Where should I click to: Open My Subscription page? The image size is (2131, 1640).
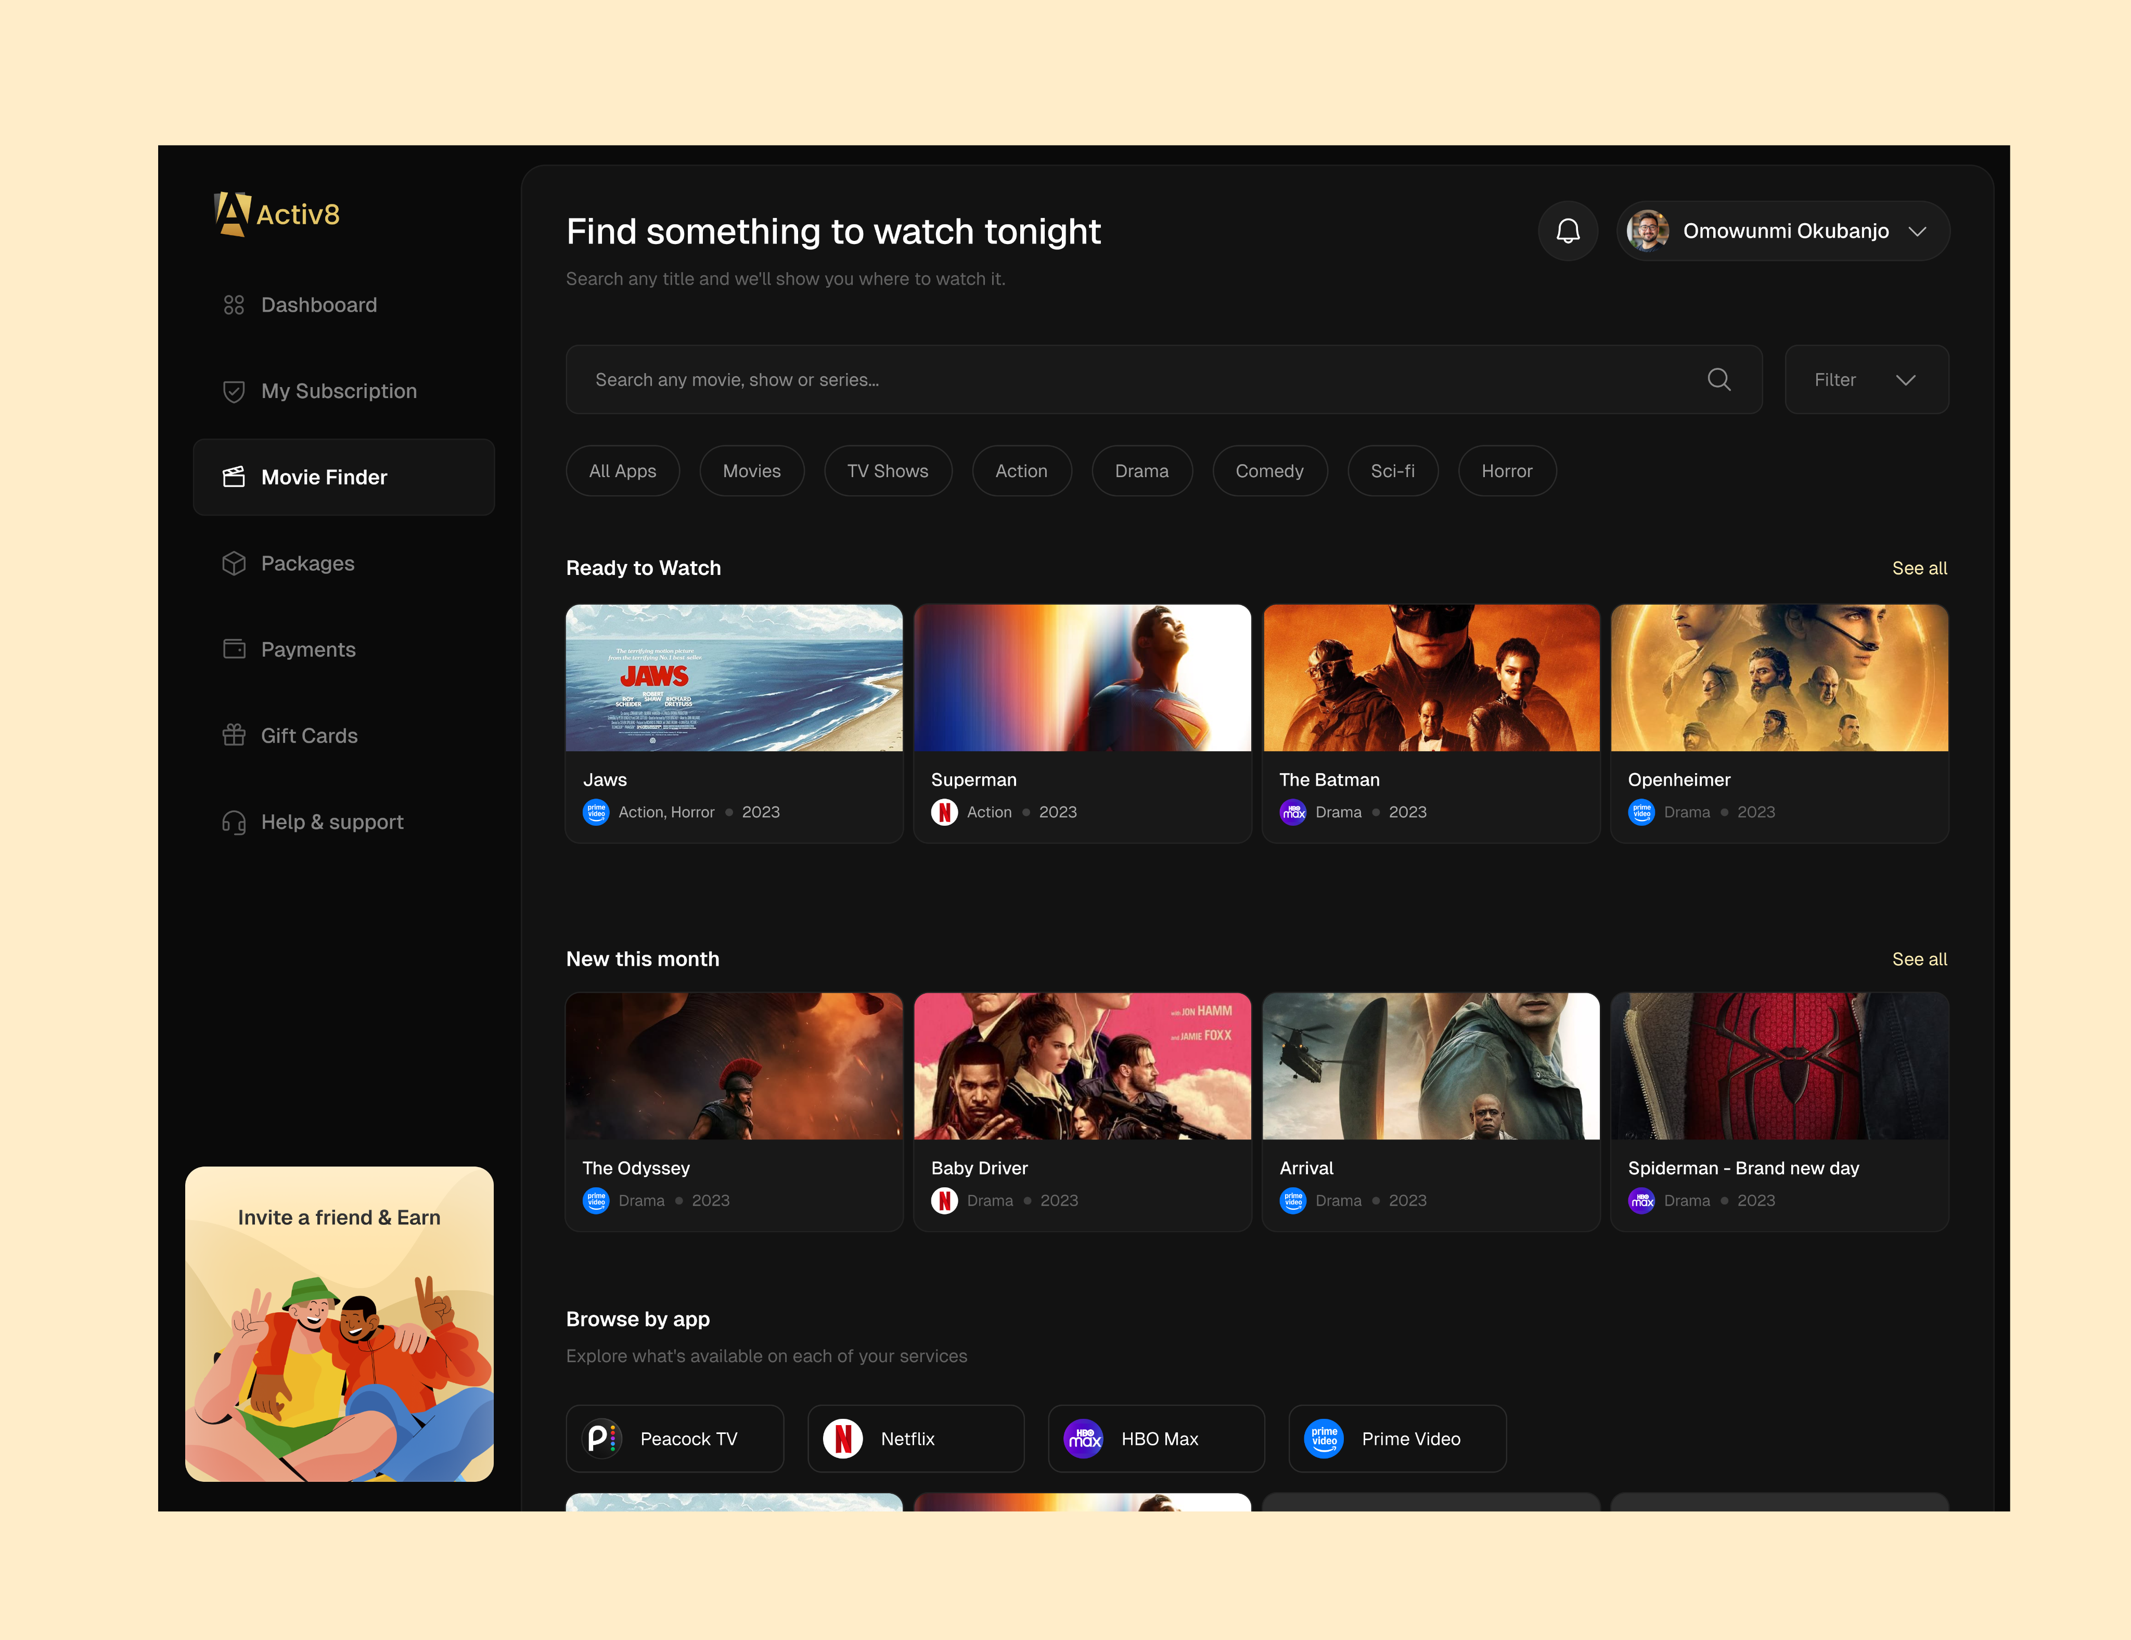[343, 391]
